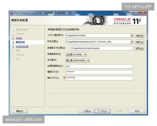Click the 帮助(H) help button
Viewport: 157px width, 126px height.
pyautogui.click(x=20, y=111)
